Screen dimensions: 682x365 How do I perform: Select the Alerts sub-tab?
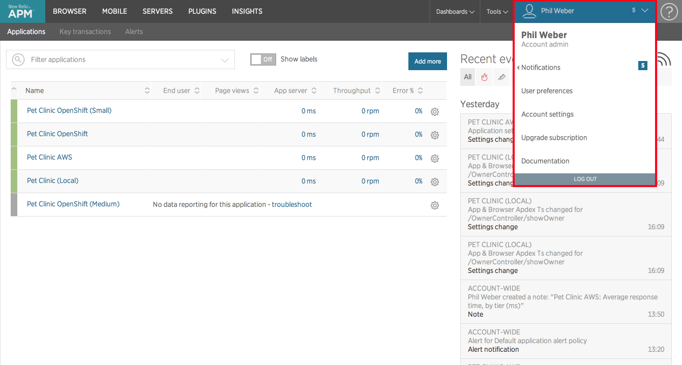click(x=134, y=32)
